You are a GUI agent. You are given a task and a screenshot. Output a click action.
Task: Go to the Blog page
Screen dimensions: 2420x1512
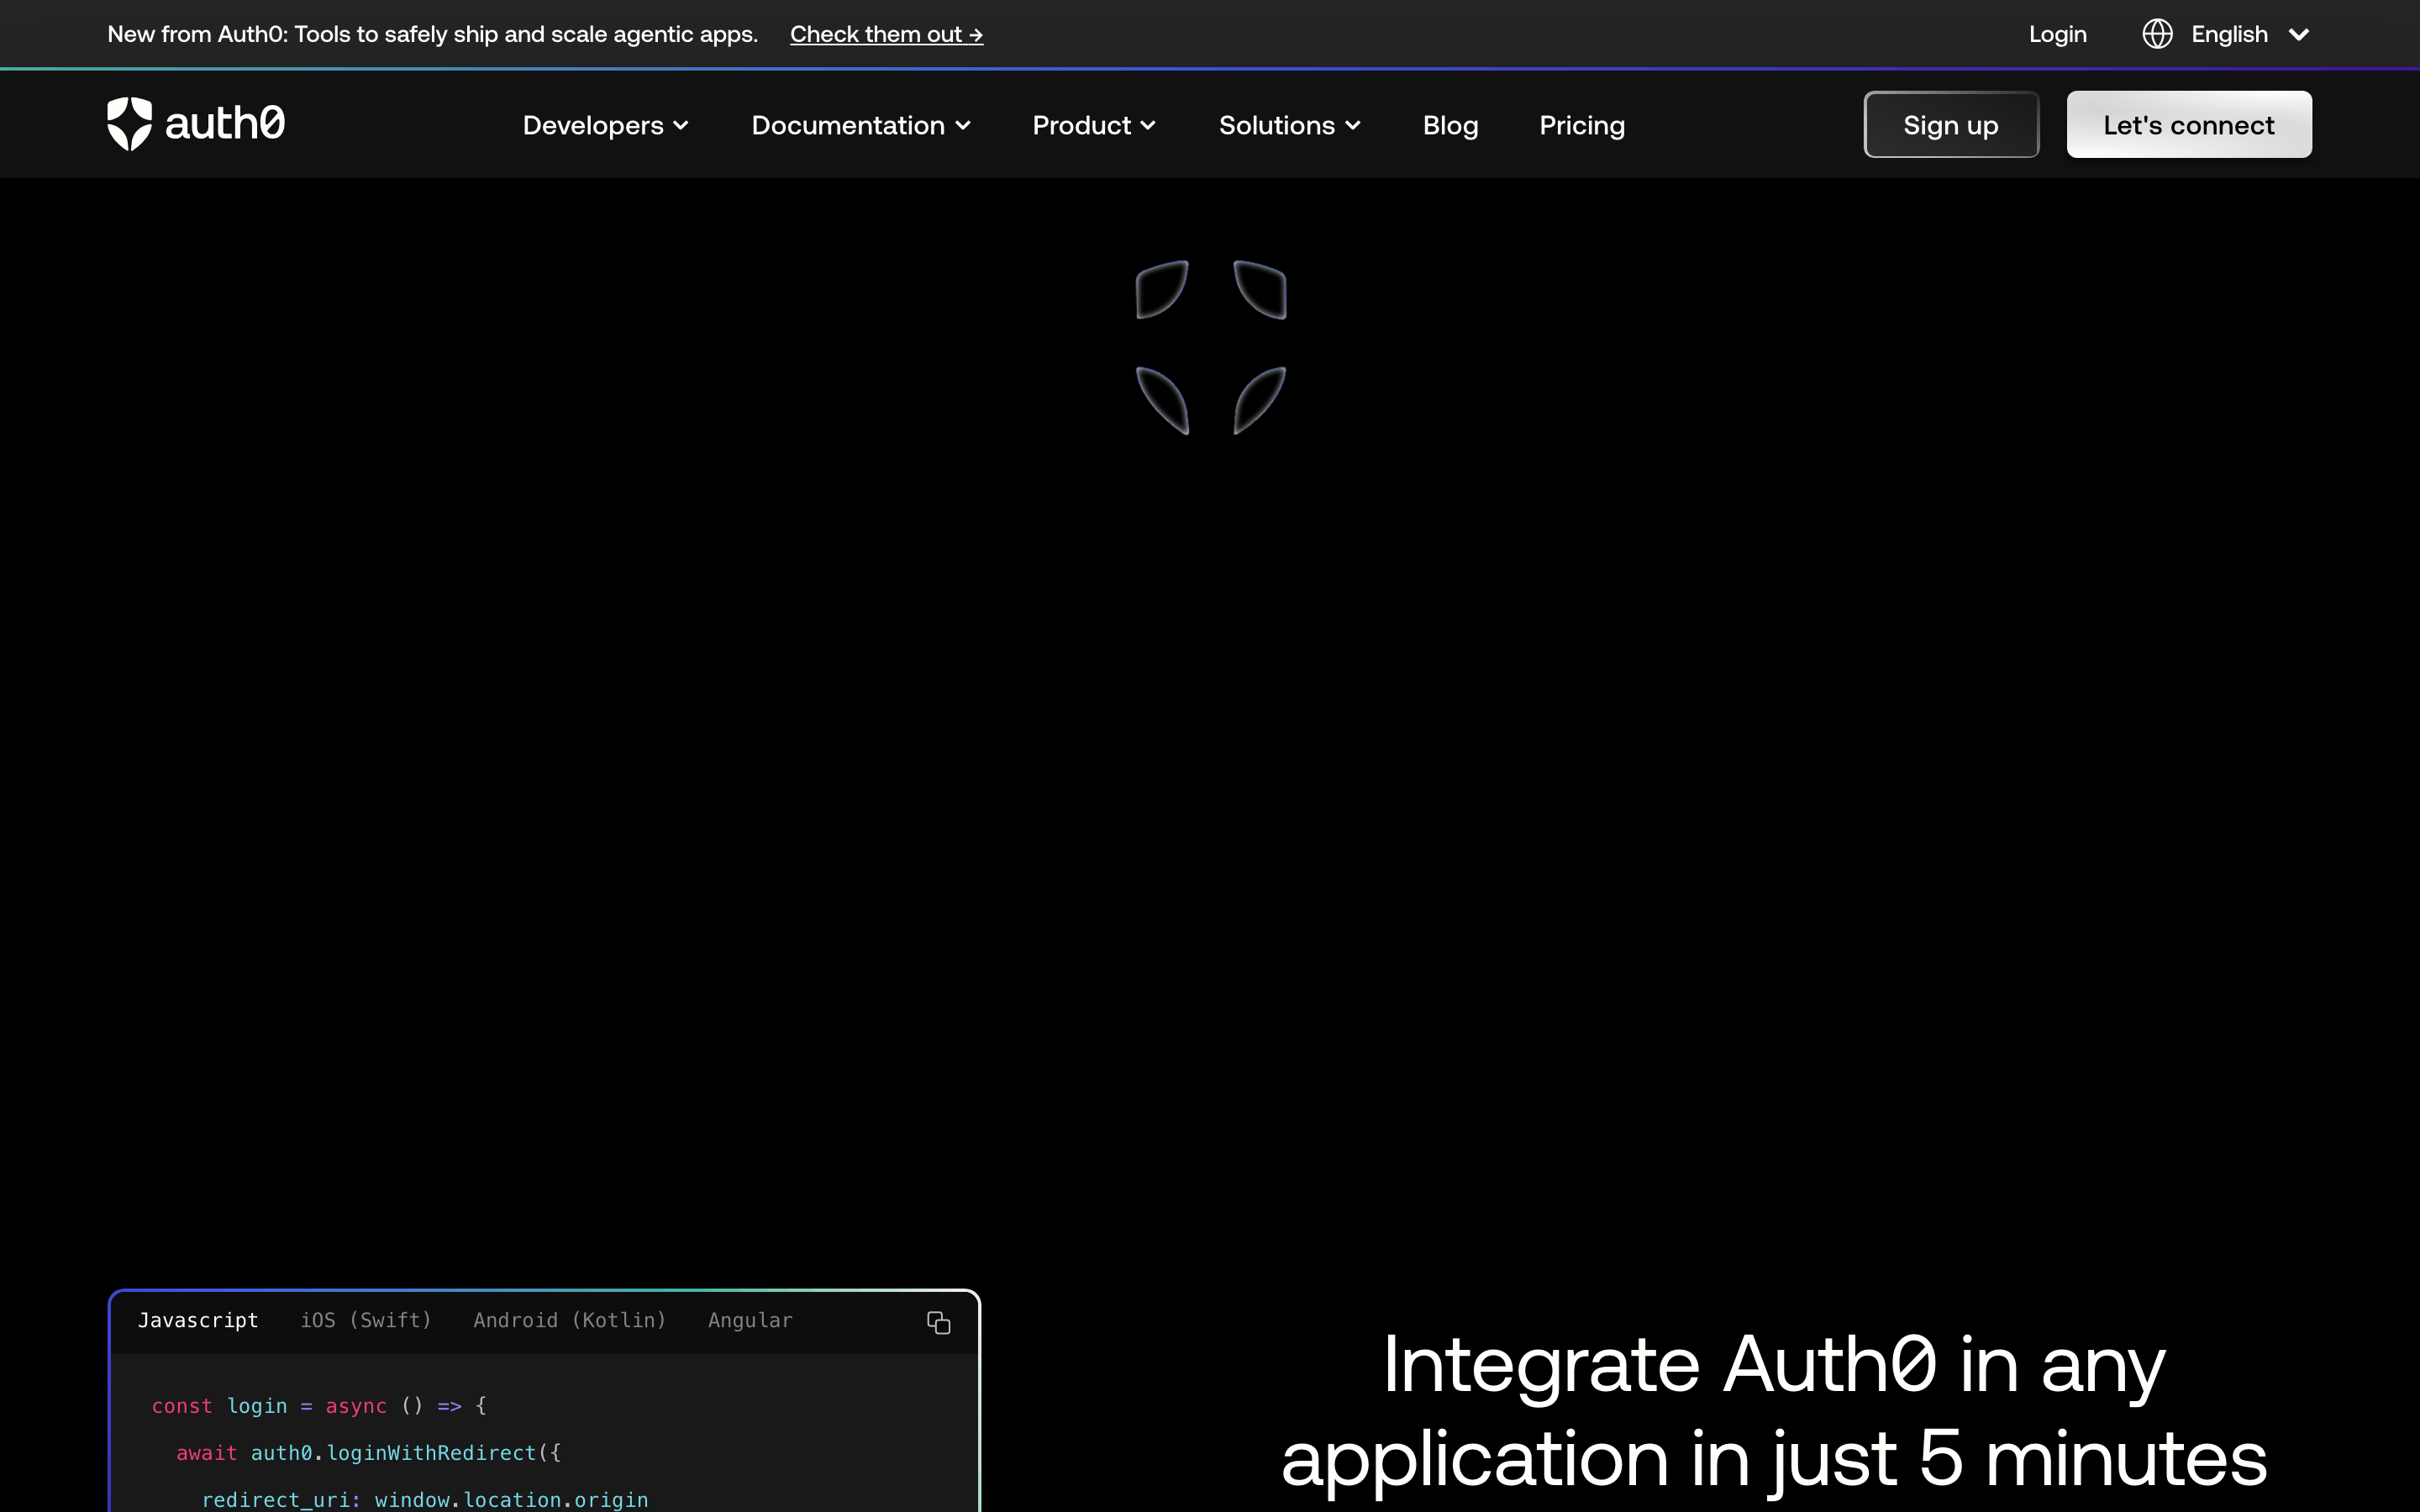[1450, 125]
